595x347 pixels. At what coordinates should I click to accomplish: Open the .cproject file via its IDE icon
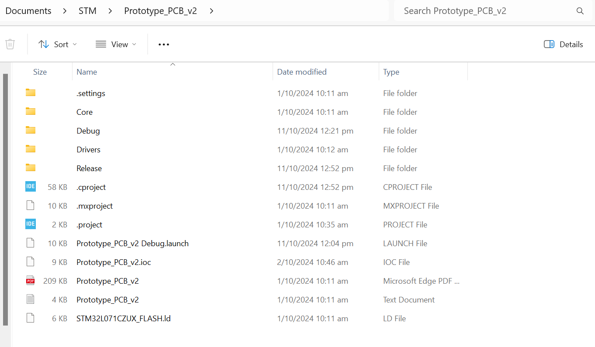point(30,186)
